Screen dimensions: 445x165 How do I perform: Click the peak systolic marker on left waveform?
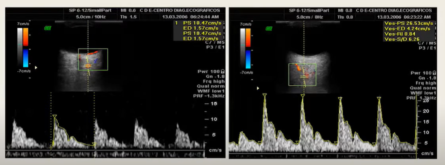click(55, 117)
